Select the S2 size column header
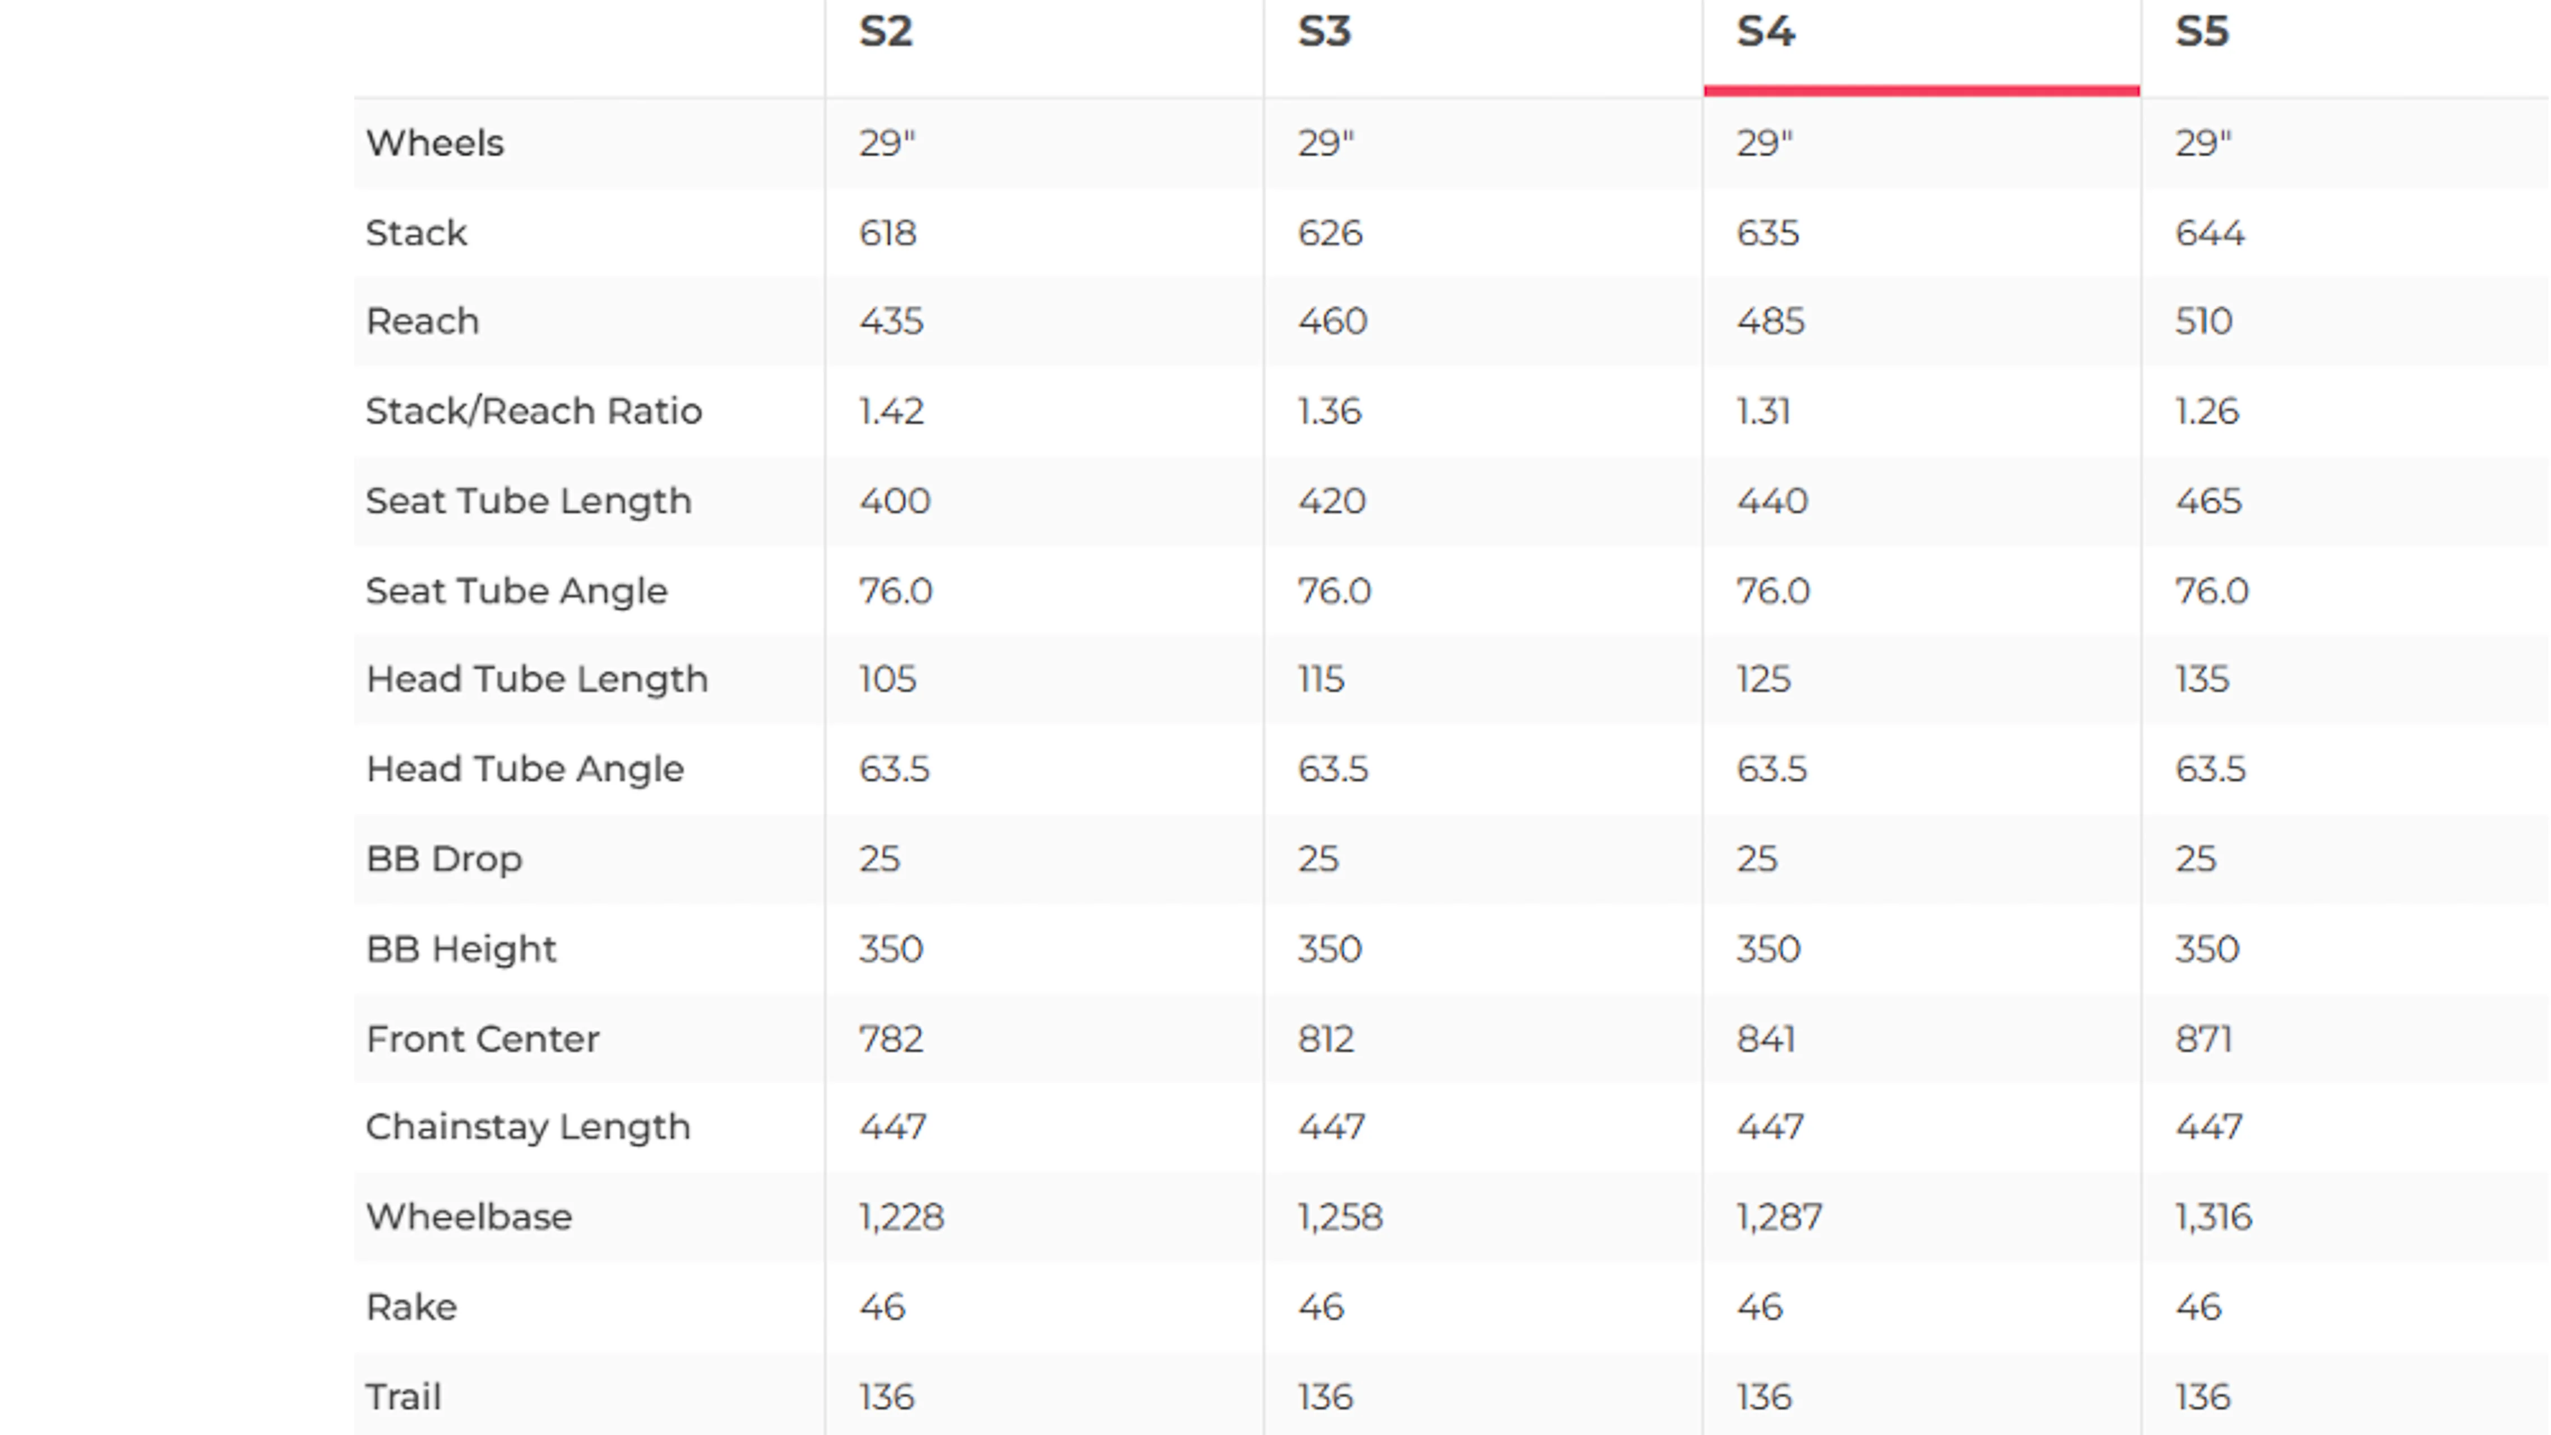 [x=885, y=32]
